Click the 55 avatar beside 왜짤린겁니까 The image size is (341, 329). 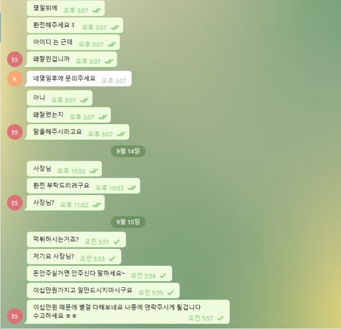[x=15, y=59]
